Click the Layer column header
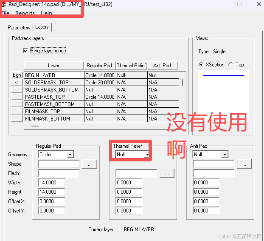Screen dimensions: 264x241 point(54,66)
